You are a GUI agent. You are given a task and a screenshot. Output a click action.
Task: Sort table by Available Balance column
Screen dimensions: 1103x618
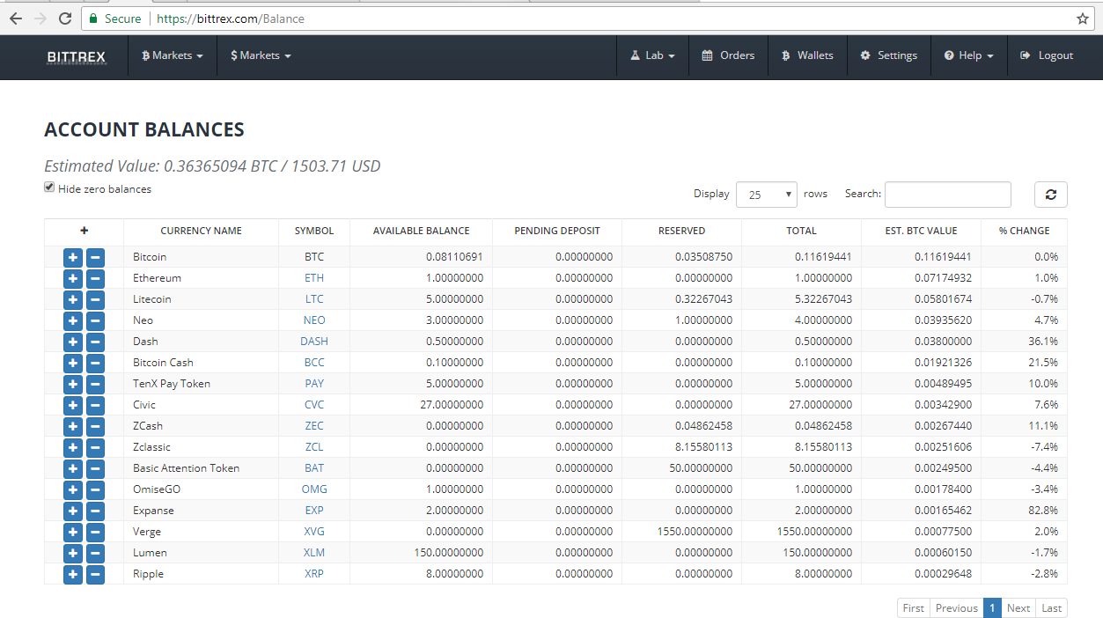pyautogui.click(x=421, y=231)
